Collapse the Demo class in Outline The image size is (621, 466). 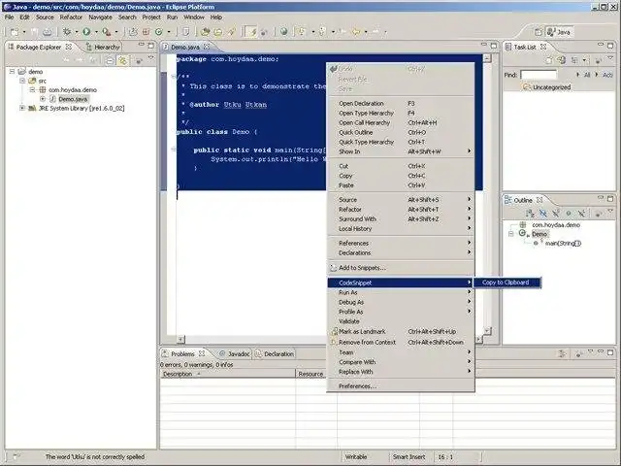coord(511,234)
